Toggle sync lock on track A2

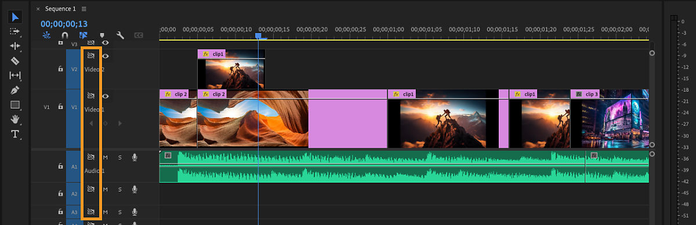[x=90, y=189]
